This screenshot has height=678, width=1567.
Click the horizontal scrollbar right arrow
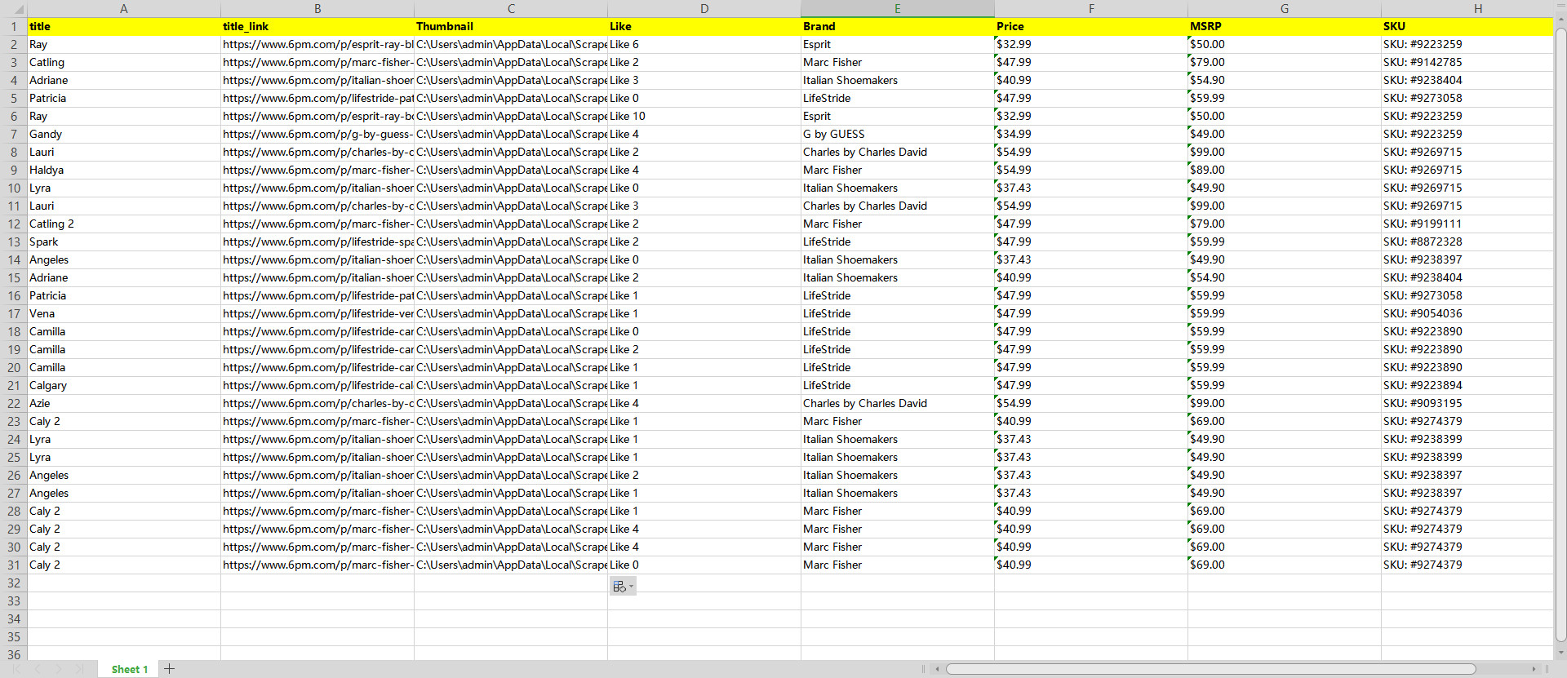[1534, 669]
